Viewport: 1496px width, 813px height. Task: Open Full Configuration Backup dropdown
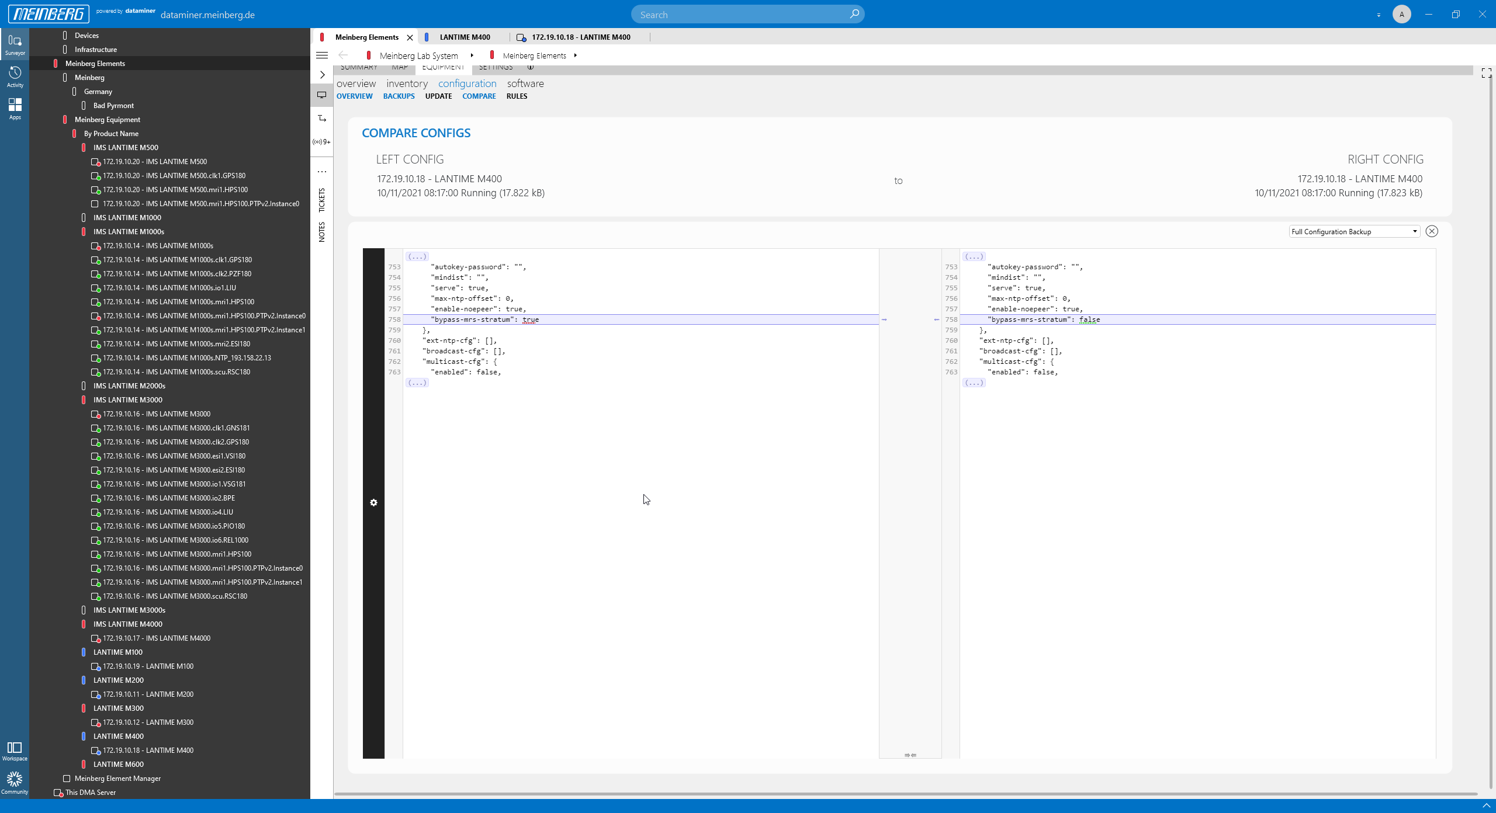coord(1355,232)
